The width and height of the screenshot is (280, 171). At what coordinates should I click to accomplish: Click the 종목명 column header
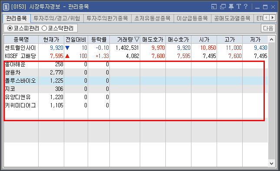pos(21,39)
